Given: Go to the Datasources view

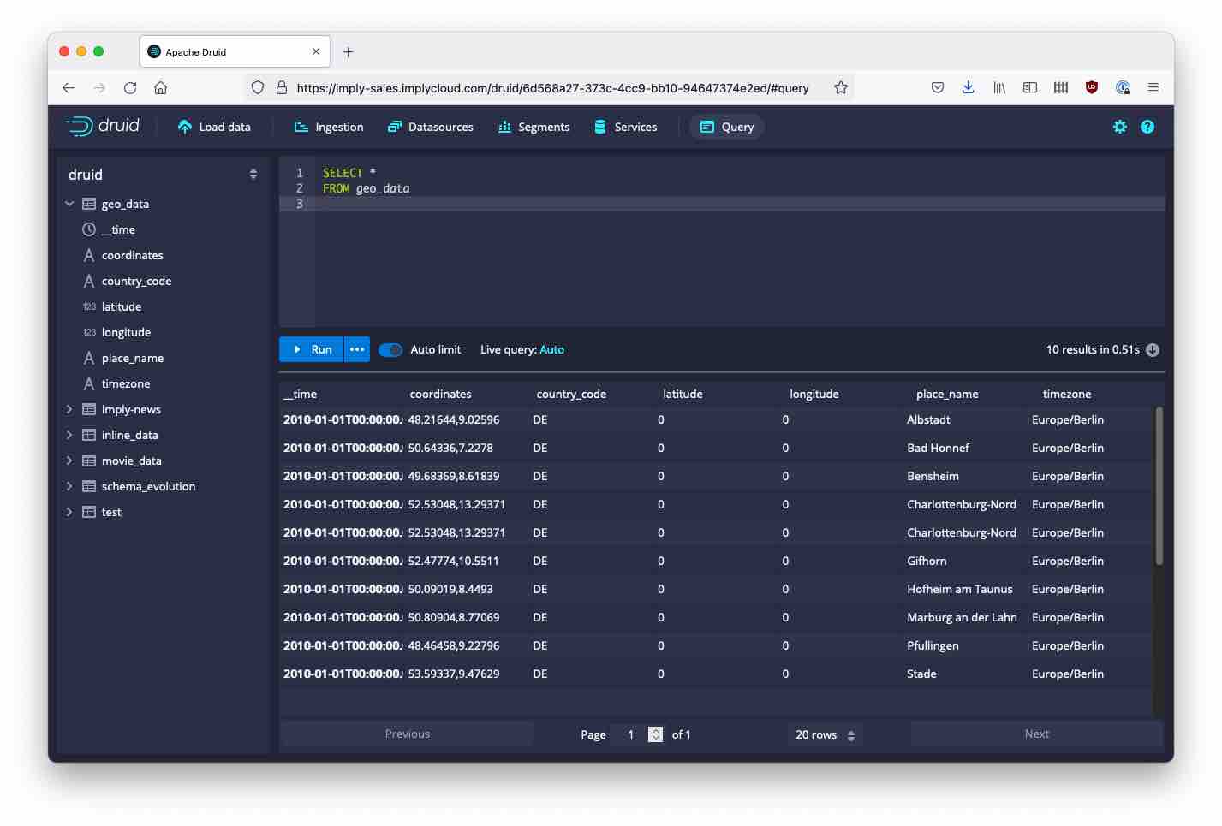Looking at the screenshot, I should pos(431,127).
